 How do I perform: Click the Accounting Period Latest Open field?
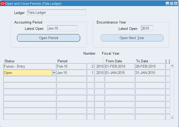coord(62,28)
